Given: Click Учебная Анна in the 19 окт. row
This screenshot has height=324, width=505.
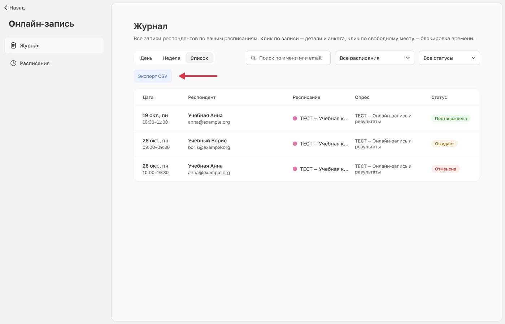Looking at the screenshot, I should pos(205,115).
